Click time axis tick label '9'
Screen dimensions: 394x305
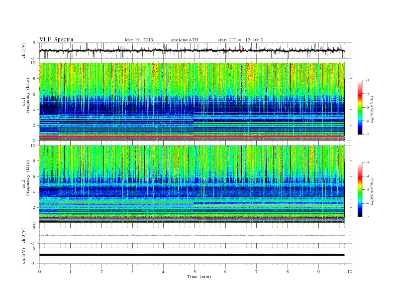(x=318, y=272)
